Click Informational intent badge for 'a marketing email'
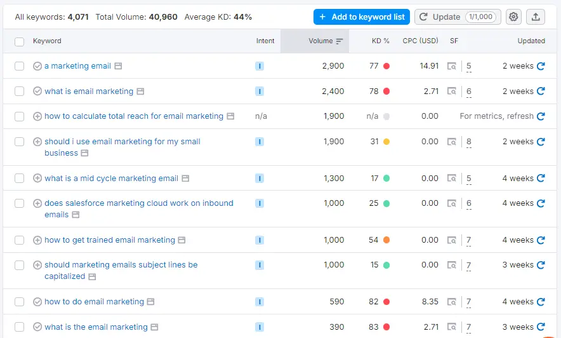561x338 pixels. 259,66
